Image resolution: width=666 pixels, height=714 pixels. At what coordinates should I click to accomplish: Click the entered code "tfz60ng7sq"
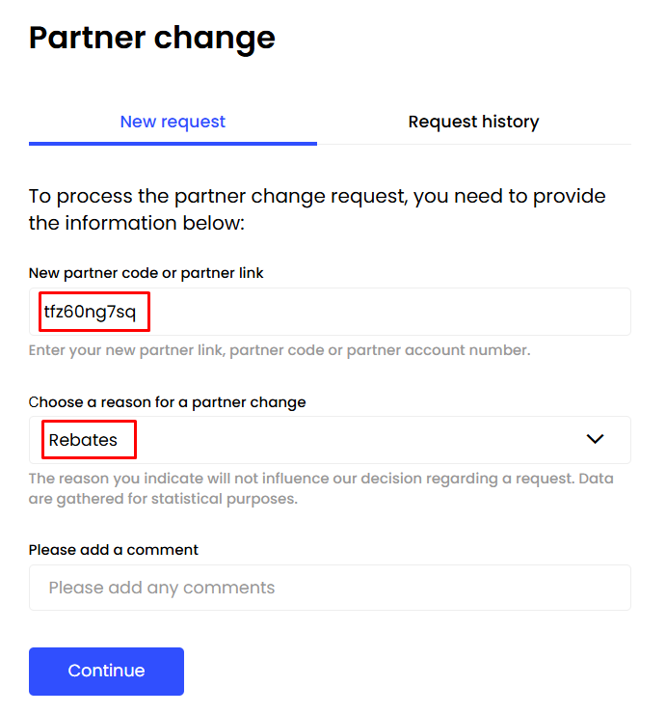click(x=95, y=312)
